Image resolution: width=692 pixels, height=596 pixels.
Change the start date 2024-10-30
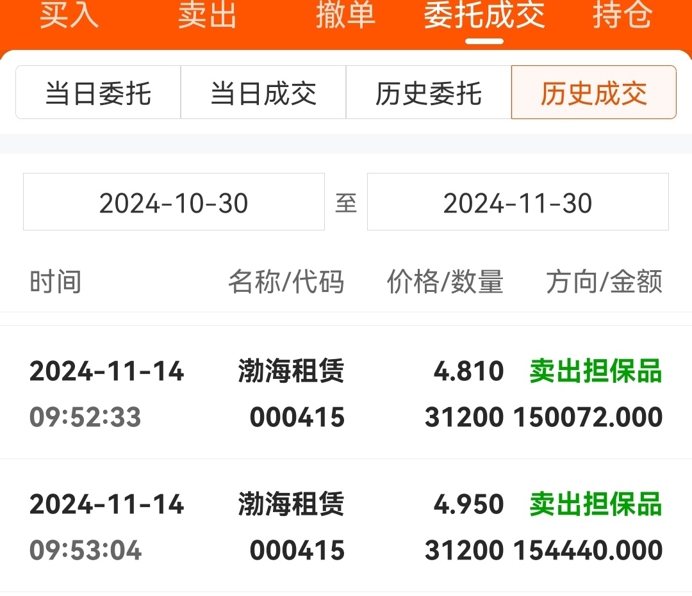point(174,202)
